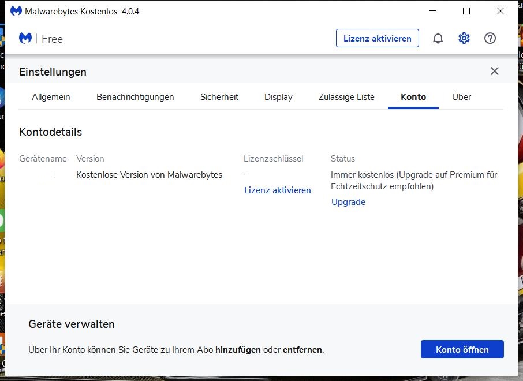This screenshot has width=523, height=381.
Task: Click the Lizenz aktivieren header button
Action: (x=377, y=38)
